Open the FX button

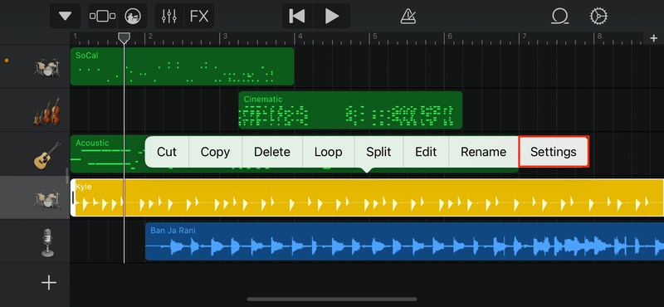click(x=199, y=16)
